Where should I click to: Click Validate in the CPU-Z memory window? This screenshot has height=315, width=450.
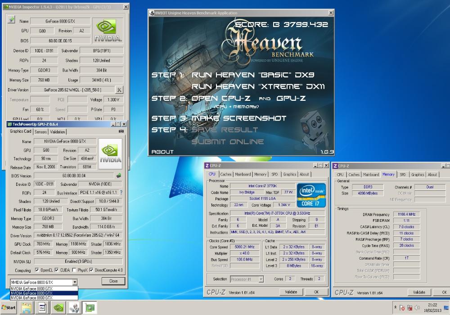click(x=419, y=292)
